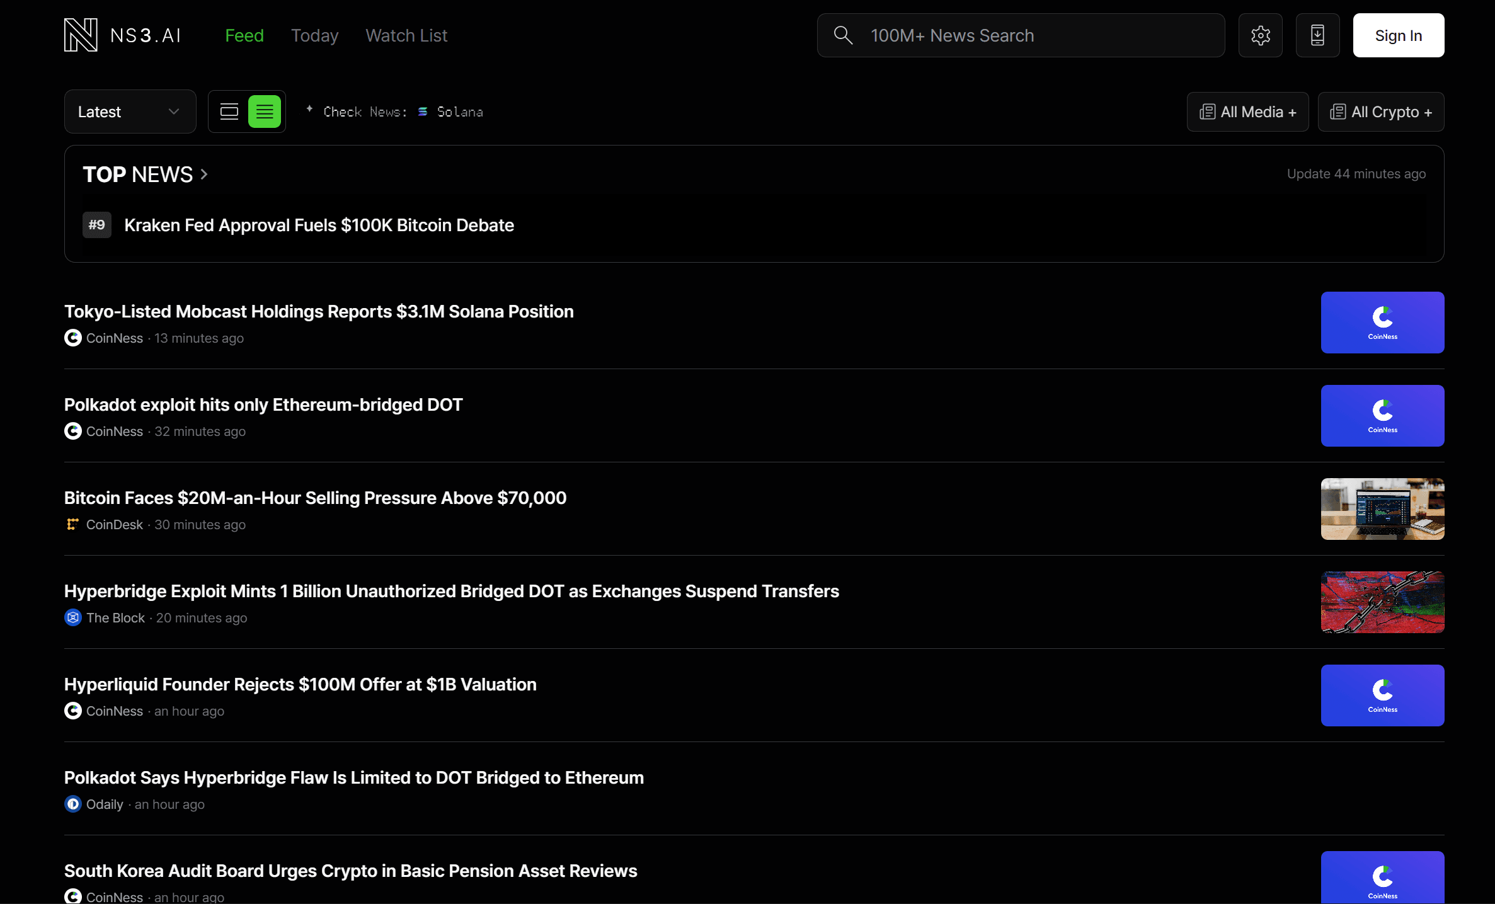Click CoinNess icon under Mobcast Holdings headline
Screen dimensions: 1495x904
tap(73, 338)
